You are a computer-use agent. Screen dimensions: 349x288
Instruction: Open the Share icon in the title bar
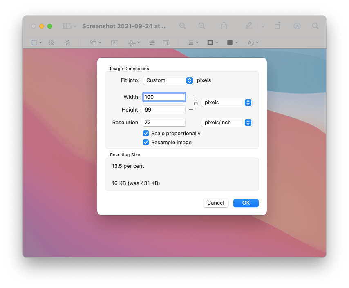coord(224,25)
